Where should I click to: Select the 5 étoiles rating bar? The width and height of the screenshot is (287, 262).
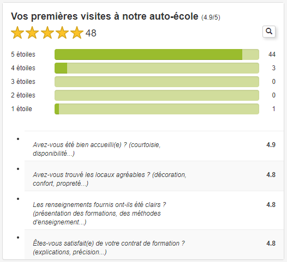tap(157, 54)
